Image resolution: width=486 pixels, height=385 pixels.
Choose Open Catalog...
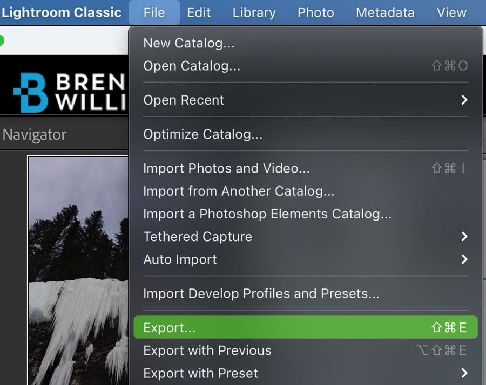point(305,66)
